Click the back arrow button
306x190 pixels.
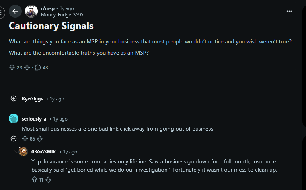(x=15, y=11)
